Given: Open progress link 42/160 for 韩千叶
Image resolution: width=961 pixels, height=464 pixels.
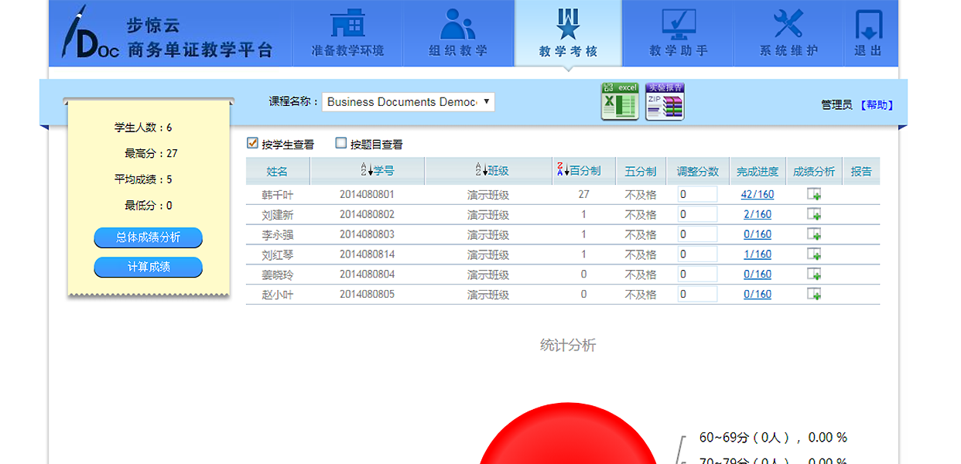Looking at the screenshot, I should click(758, 195).
